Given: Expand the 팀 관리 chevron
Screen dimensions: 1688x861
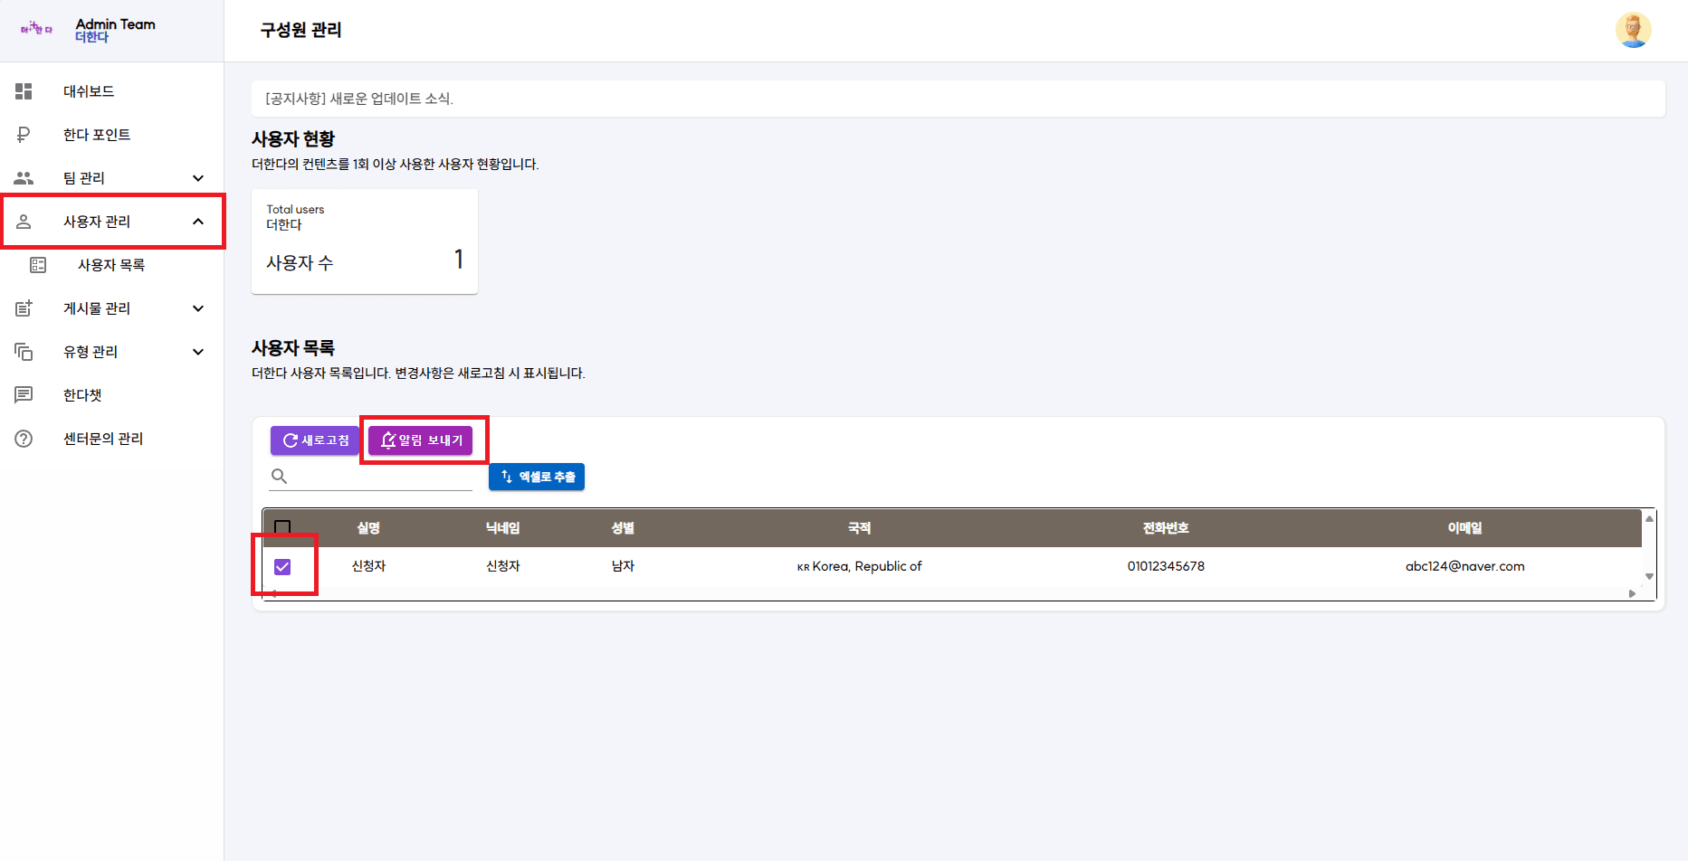Looking at the screenshot, I should tap(198, 178).
